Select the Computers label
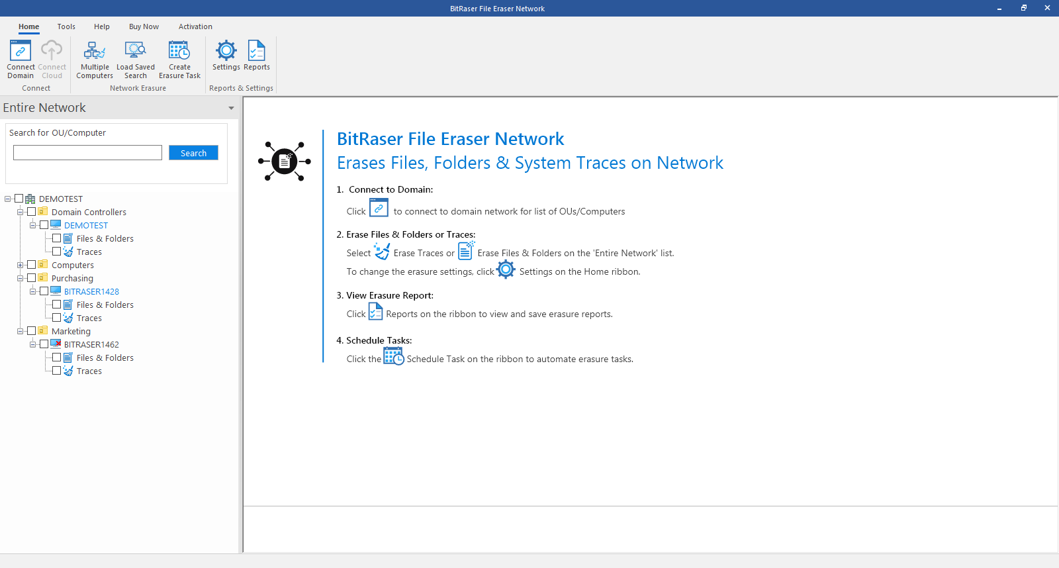The height and width of the screenshot is (568, 1059). pyautogui.click(x=73, y=265)
